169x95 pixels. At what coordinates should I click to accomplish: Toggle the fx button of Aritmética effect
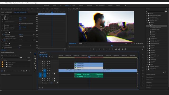point(3,42)
